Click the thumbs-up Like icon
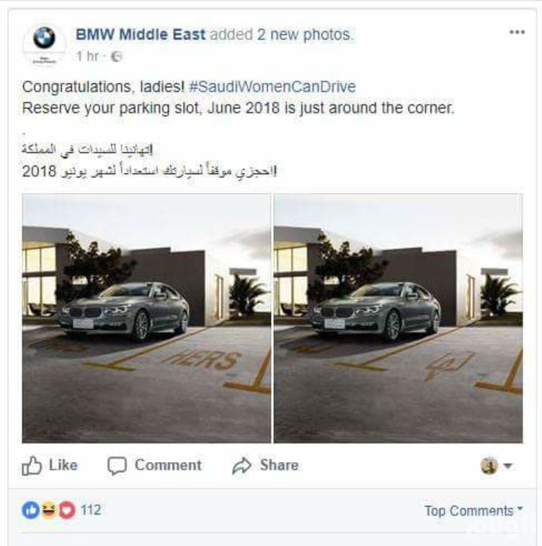Image resolution: width=542 pixels, height=546 pixels. point(31,465)
